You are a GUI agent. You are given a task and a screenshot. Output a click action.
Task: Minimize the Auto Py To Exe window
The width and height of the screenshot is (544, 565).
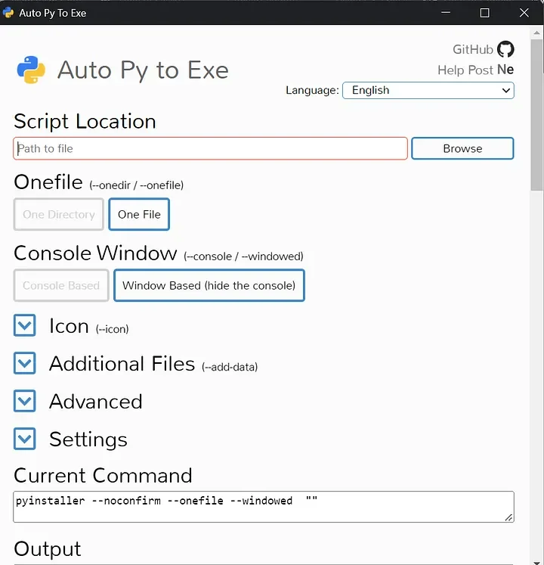click(446, 13)
